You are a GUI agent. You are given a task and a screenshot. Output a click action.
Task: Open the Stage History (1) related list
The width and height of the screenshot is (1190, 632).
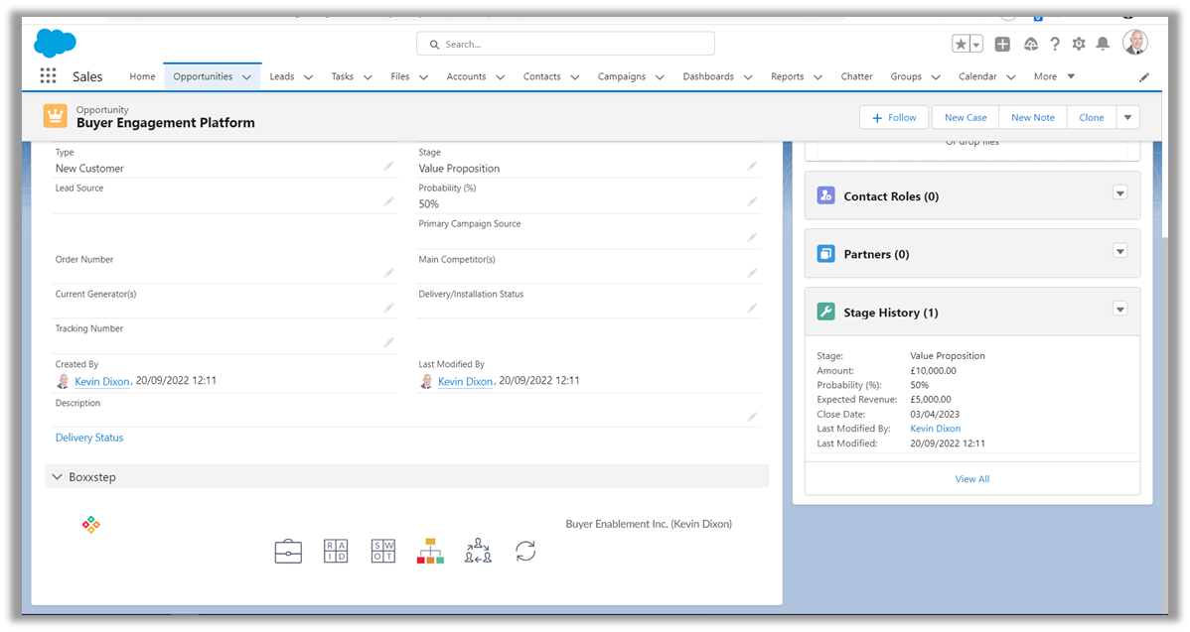tap(891, 313)
